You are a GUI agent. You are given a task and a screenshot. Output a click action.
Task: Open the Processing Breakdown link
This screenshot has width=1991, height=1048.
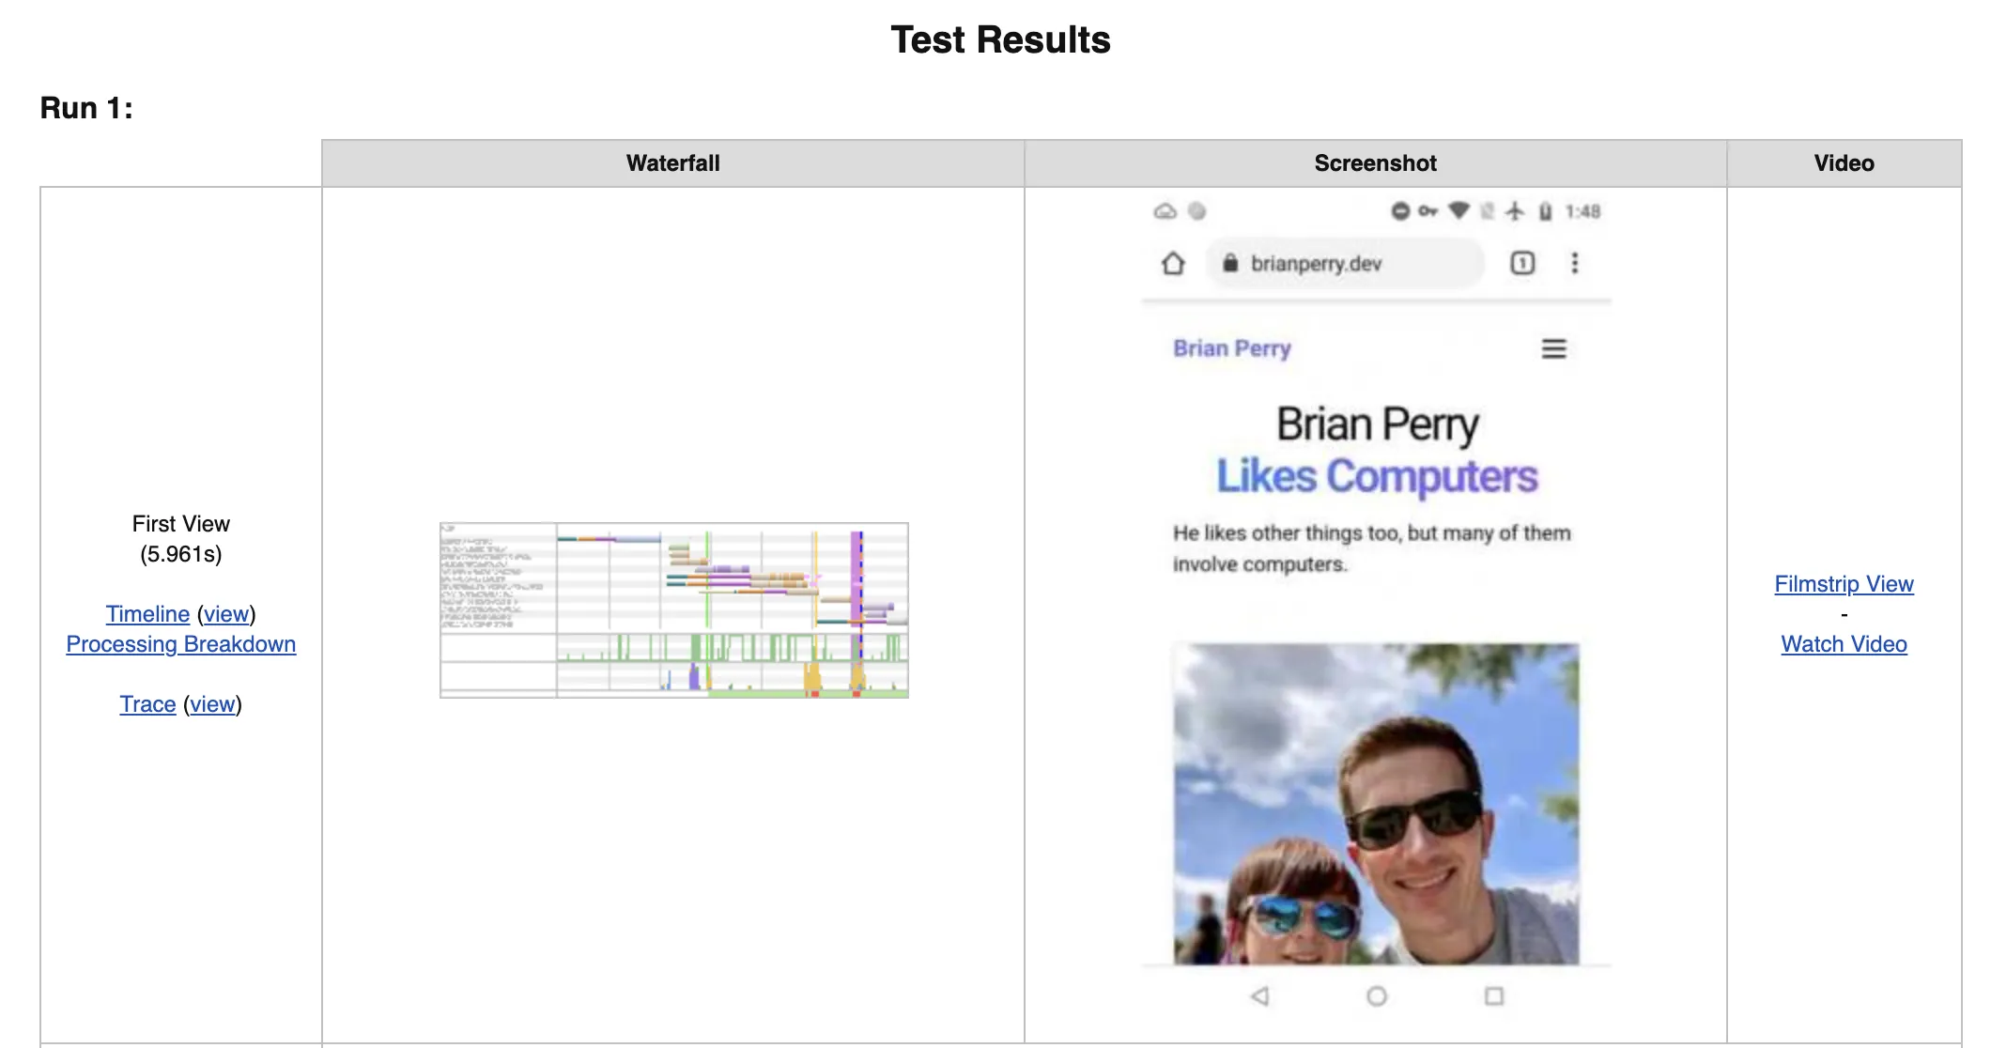click(x=180, y=644)
